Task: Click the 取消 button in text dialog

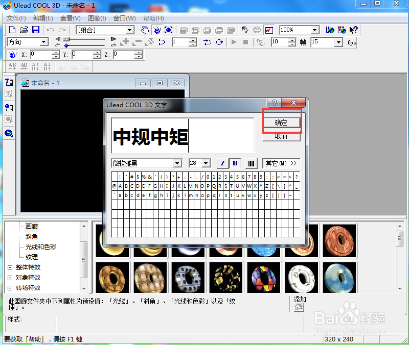Action: tap(281, 136)
